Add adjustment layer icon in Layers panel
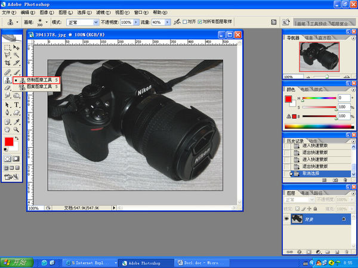 tap(318, 252)
